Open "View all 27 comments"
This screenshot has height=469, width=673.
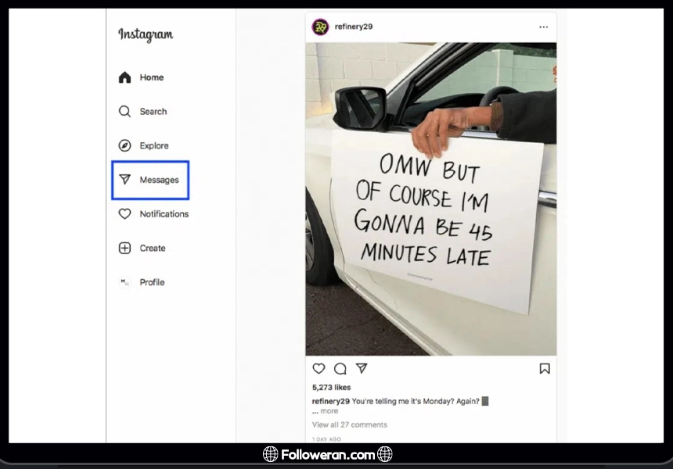point(349,424)
